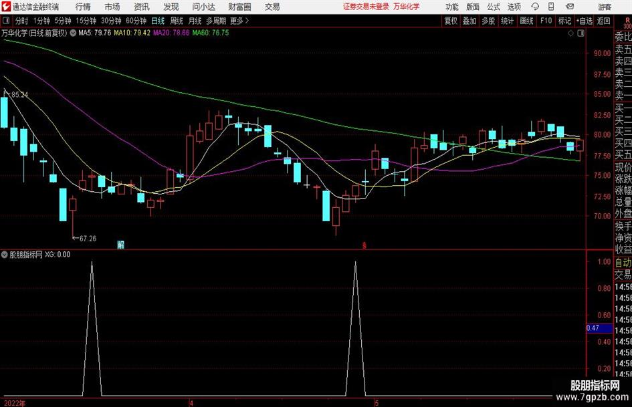The image size is (632, 407).
Task: Click the 标记 mark button
Action: pyautogui.click(x=564, y=21)
